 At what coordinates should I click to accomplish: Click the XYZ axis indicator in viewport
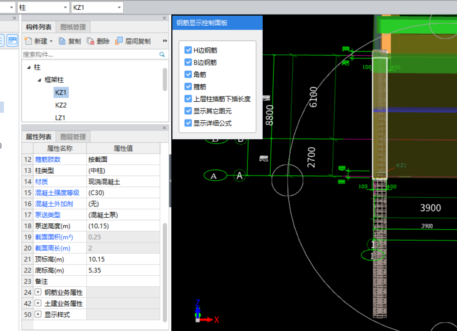coord(207,312)
